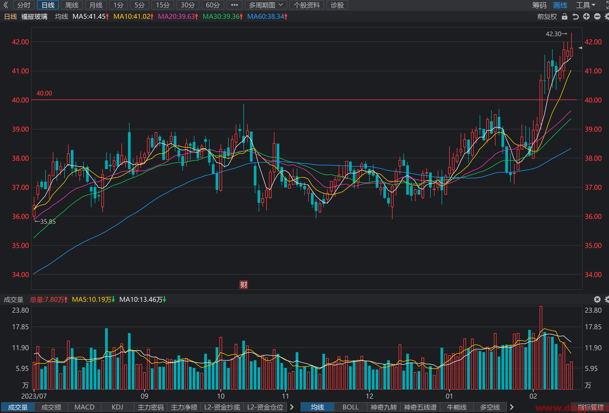Select the BOLL overlay indicator
The height and width of the screenshot is (413, 609).
[350, 407]
